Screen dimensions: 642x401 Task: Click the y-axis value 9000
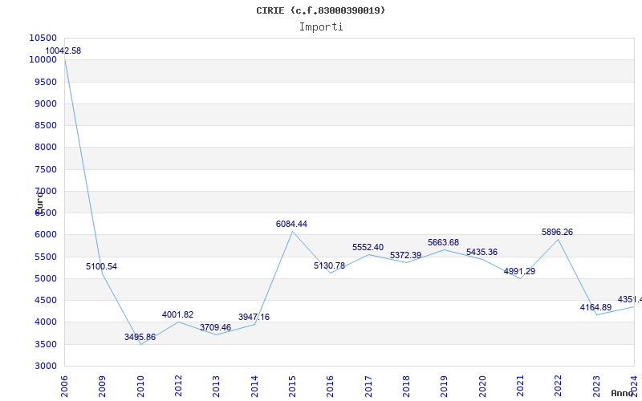[46, 103]
